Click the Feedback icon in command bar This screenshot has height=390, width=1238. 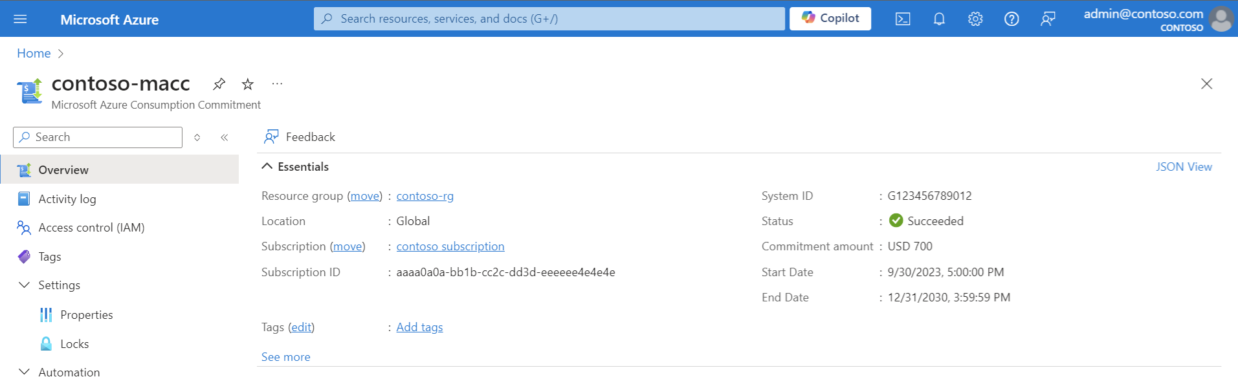click(271, 137)
